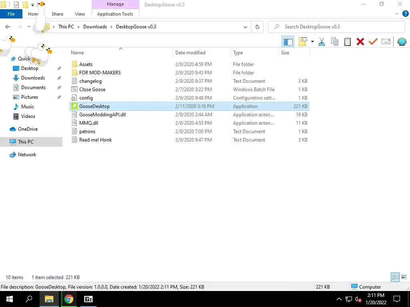
Task: Click the clipboard Paste icon
Action: coord(347,42)
